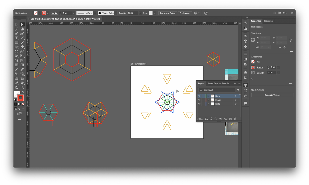The height and width of the screenshot is (185, 309).
Task: Expand the Power layer contents
Action: 208,100
